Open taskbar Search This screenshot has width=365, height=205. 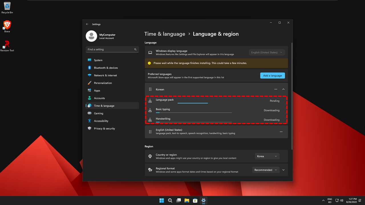point(170,200)
